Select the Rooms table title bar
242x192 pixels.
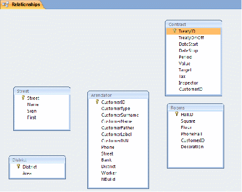click(x=196, y=108)
